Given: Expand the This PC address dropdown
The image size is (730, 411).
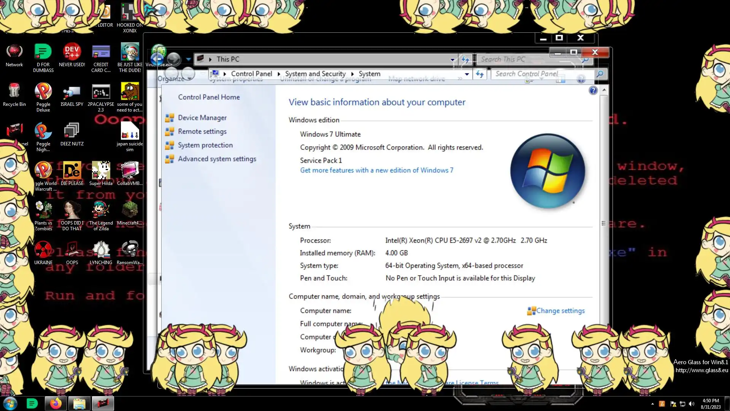Looking at the screenshot, I should pyautogui.click(x=452, y=59).
